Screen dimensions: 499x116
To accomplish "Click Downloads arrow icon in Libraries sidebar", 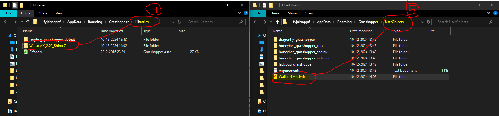I will (x=12, y=50).
